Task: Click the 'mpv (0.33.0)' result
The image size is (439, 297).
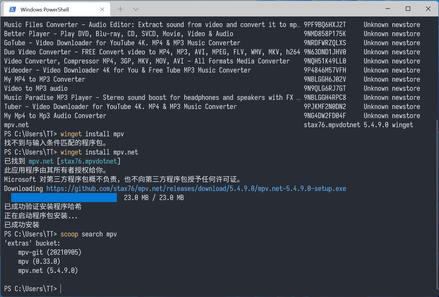Action: [39, 261]
